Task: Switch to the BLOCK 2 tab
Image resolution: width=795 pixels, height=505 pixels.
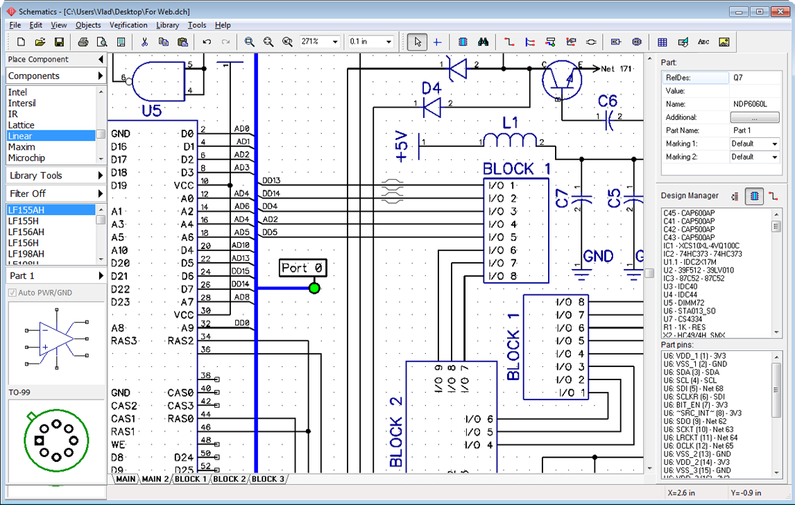Action: [x=229, y=478]
